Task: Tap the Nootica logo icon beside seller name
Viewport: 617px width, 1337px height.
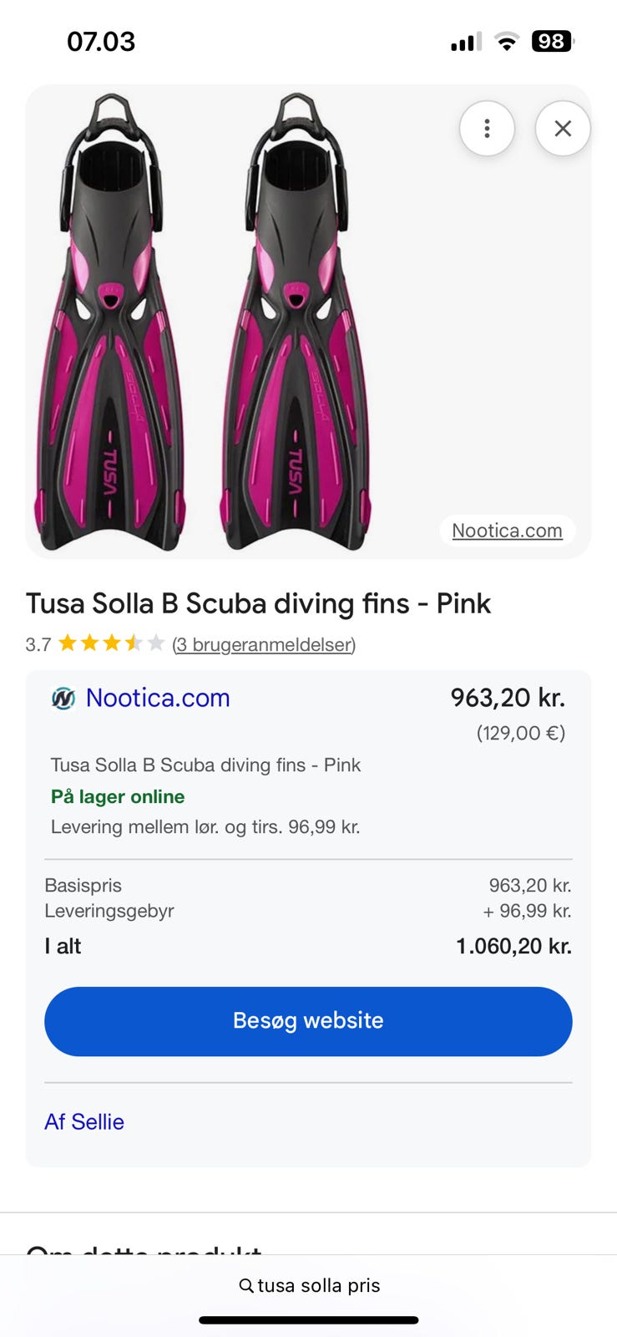Action: (x=63, y=698)
